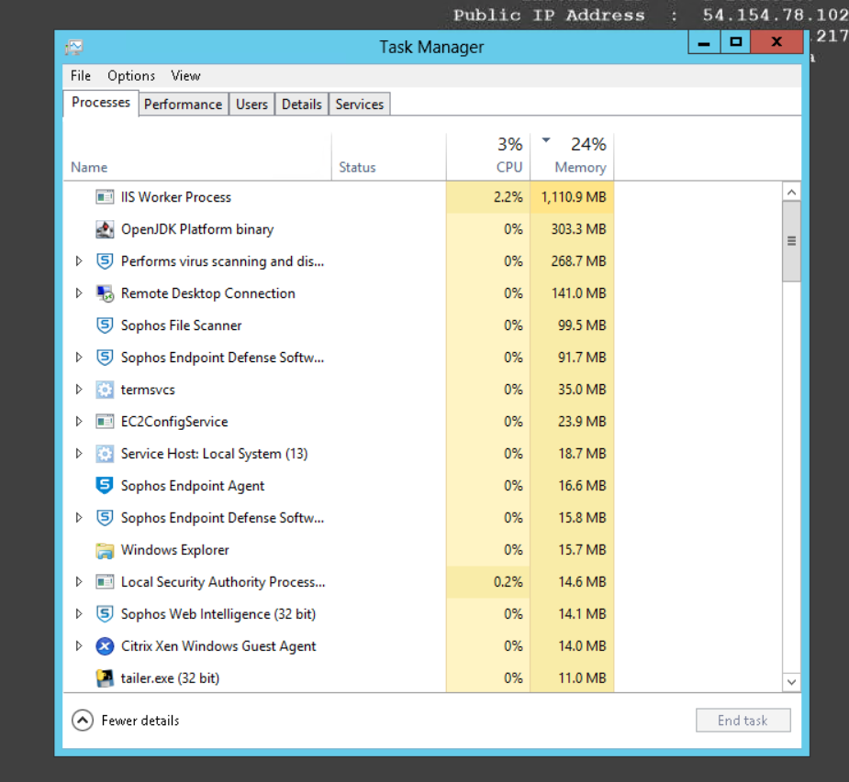Image resolution: width=849 pixels, height=782 pixels.
Task: Click the 141.0 MB memory value
Action: pos(579,293)
